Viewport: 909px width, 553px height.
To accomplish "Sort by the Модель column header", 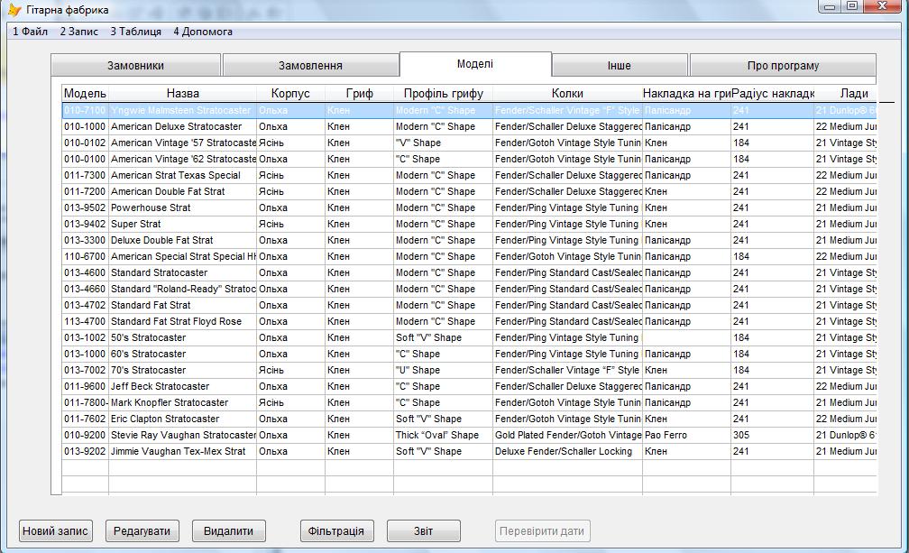I will click(x=85, y=93).
